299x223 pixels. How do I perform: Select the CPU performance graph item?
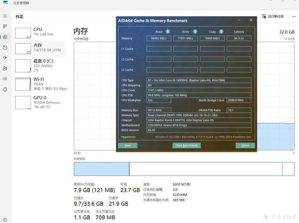tap(39, 33)
